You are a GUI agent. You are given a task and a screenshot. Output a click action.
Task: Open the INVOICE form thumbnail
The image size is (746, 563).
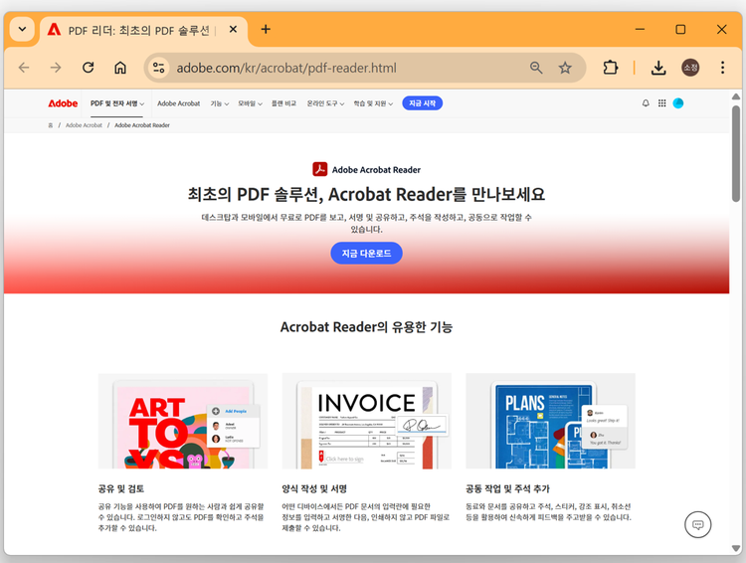(x=366, y=421)
